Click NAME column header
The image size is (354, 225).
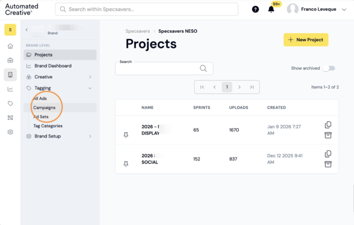click(x=148, y=107)
